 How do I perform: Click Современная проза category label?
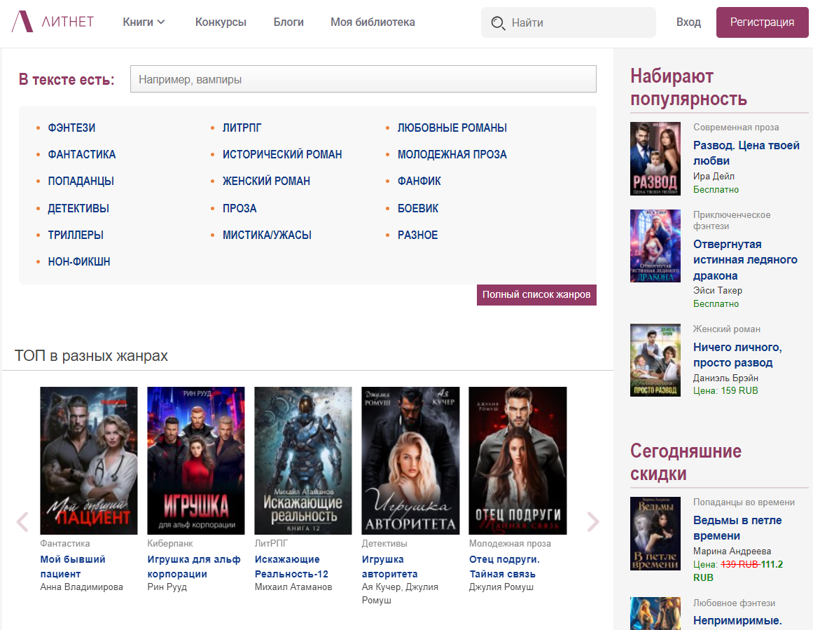pyautogui.click(x=736, y=127)
